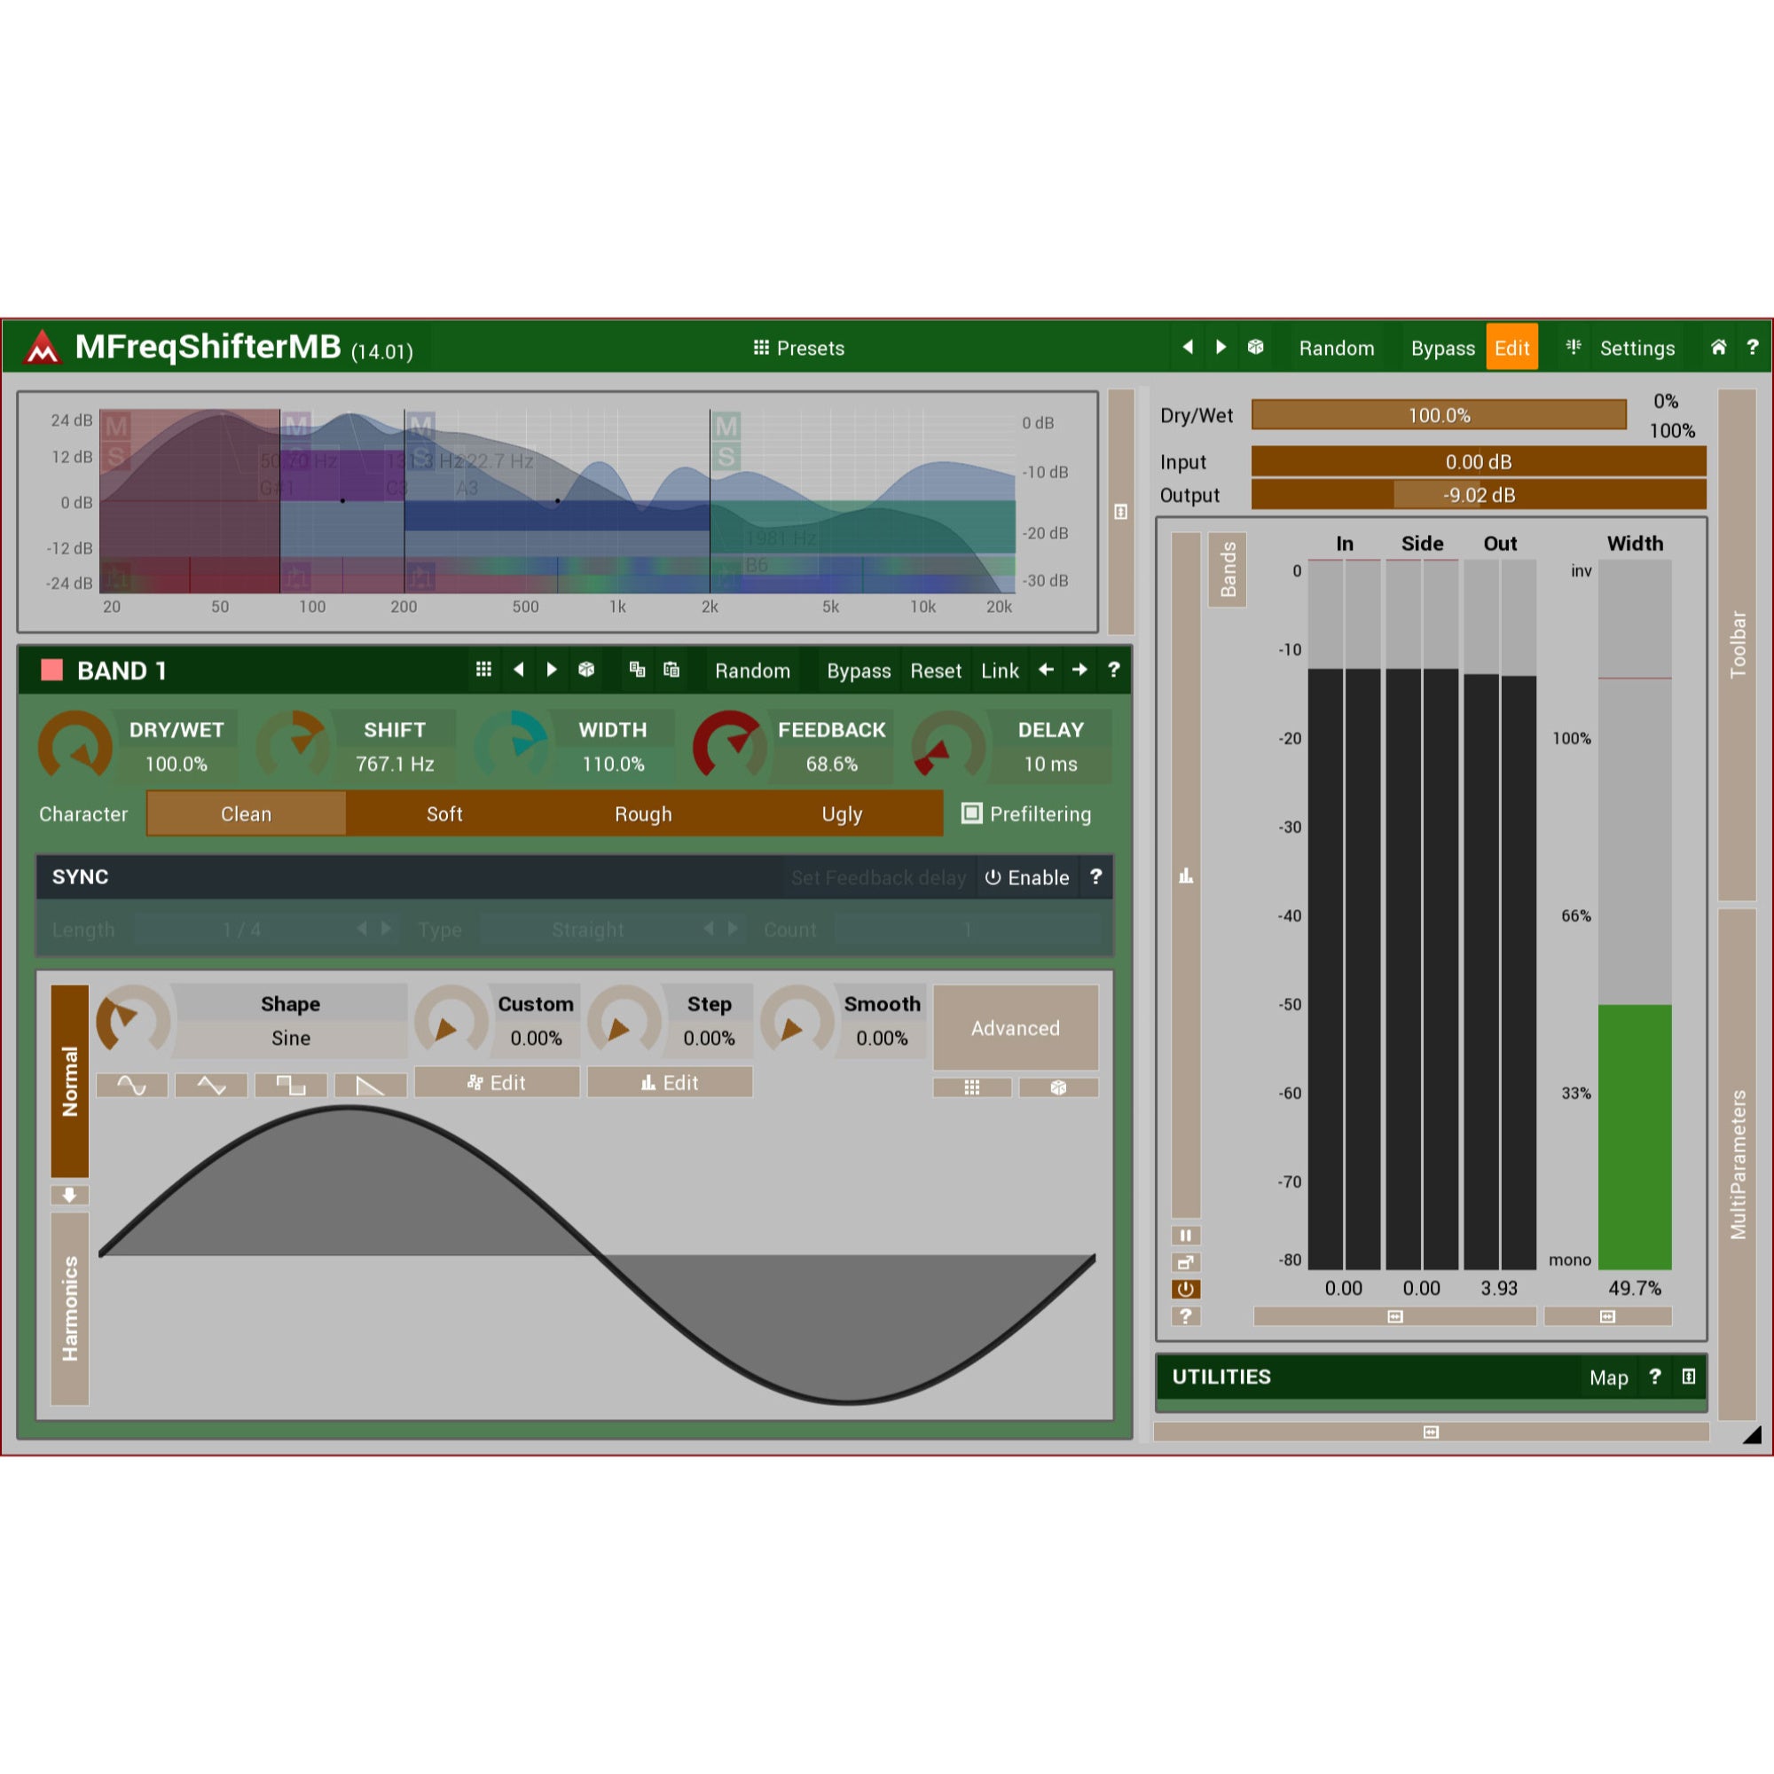Open the Band 1 presets grid icon

coord(484,670)
